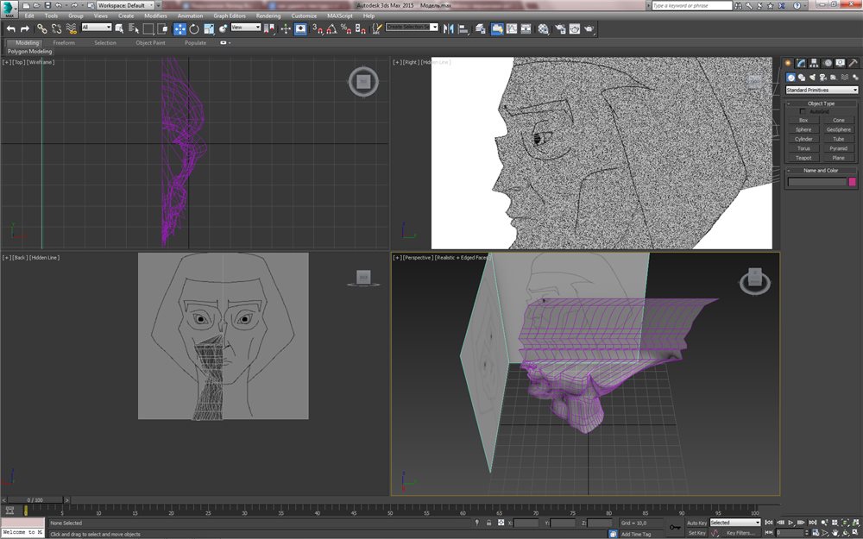The width and height of the screenshot is (863, 539).
Task: Click the Teapot primitive button
Action: 803,158
